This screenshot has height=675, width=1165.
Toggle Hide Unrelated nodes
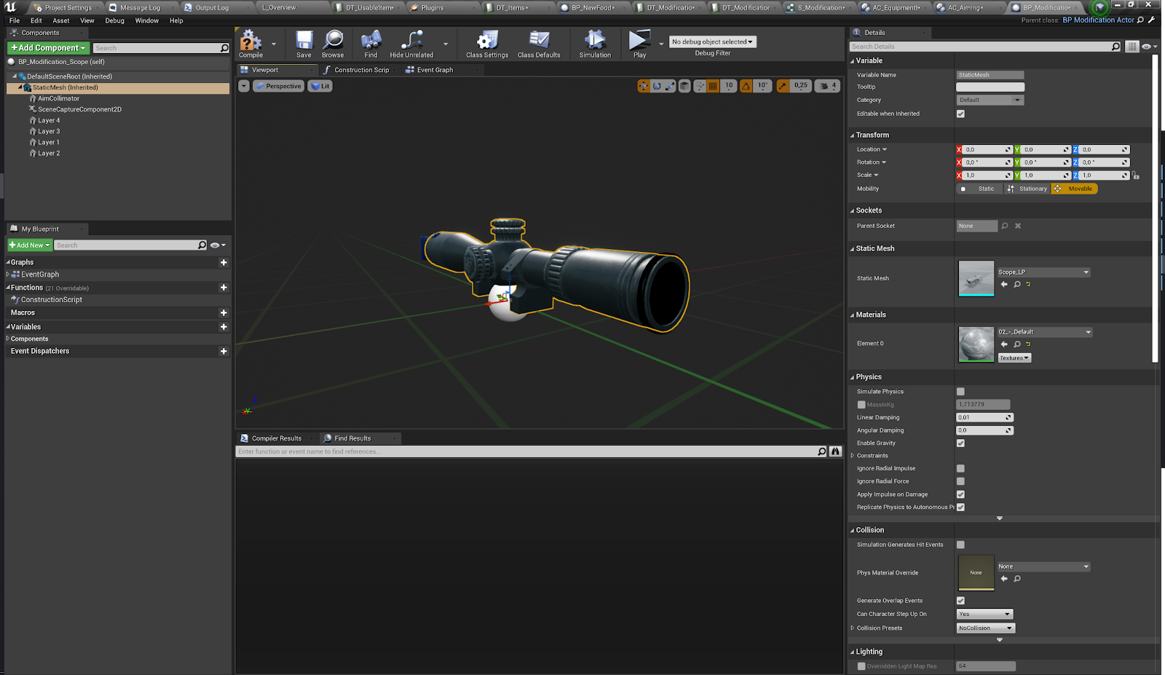click(411, 44)
